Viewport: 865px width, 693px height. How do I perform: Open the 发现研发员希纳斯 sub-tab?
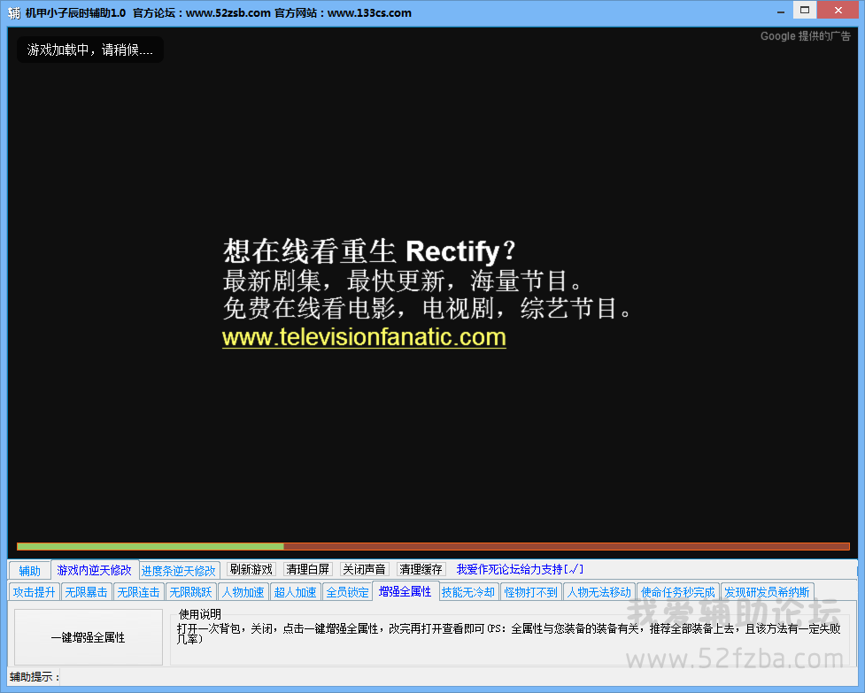(768, 592)
